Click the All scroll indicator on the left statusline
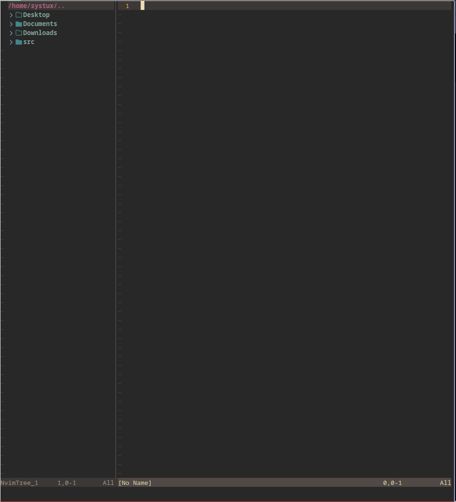 [x=108, y=483]
